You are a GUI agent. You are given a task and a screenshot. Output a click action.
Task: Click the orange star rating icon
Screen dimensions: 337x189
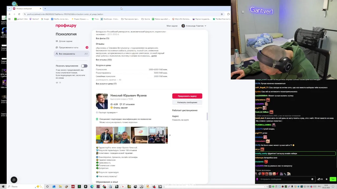(112, 108)
